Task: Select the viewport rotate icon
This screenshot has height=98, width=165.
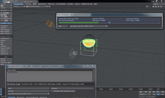Action: point(159,6)
